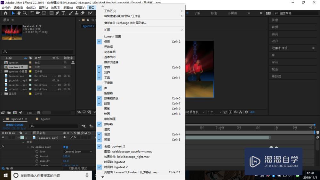Select the Zoom magnifier tool
The image size is (320, 180).
pos(25,13)
